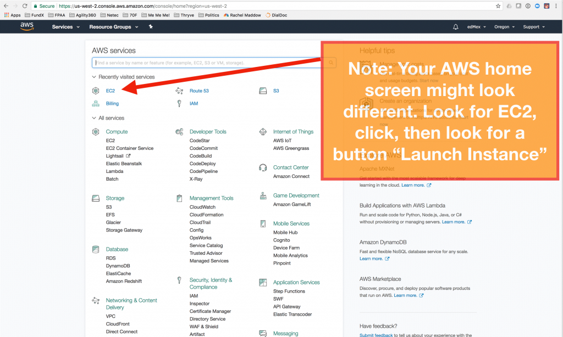Click the browser back arrow
The height and width of the screenshot is (337, 563).
pos(6,6)
